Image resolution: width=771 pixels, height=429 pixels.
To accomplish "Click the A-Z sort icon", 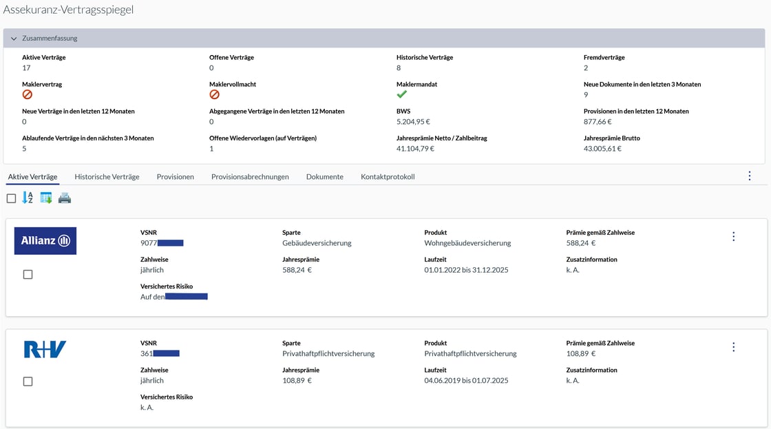I will pos(28,198).
